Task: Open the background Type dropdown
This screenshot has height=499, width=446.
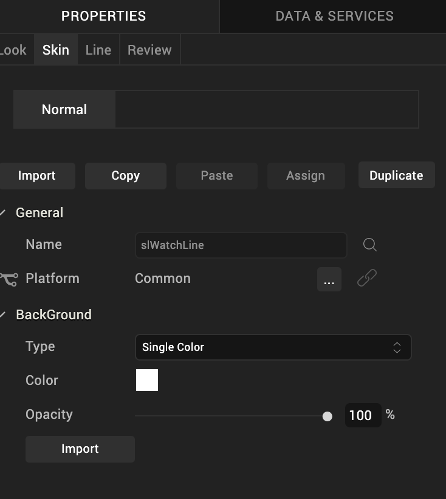Action: (273, 347)
